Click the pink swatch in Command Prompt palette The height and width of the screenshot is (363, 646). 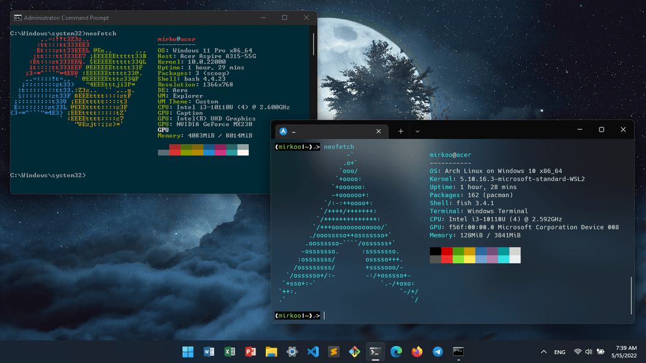click(220, 152)
